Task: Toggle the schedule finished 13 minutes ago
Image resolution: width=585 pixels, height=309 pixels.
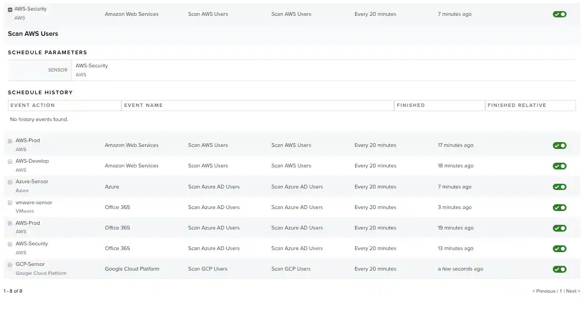Action: coord(560,248)
